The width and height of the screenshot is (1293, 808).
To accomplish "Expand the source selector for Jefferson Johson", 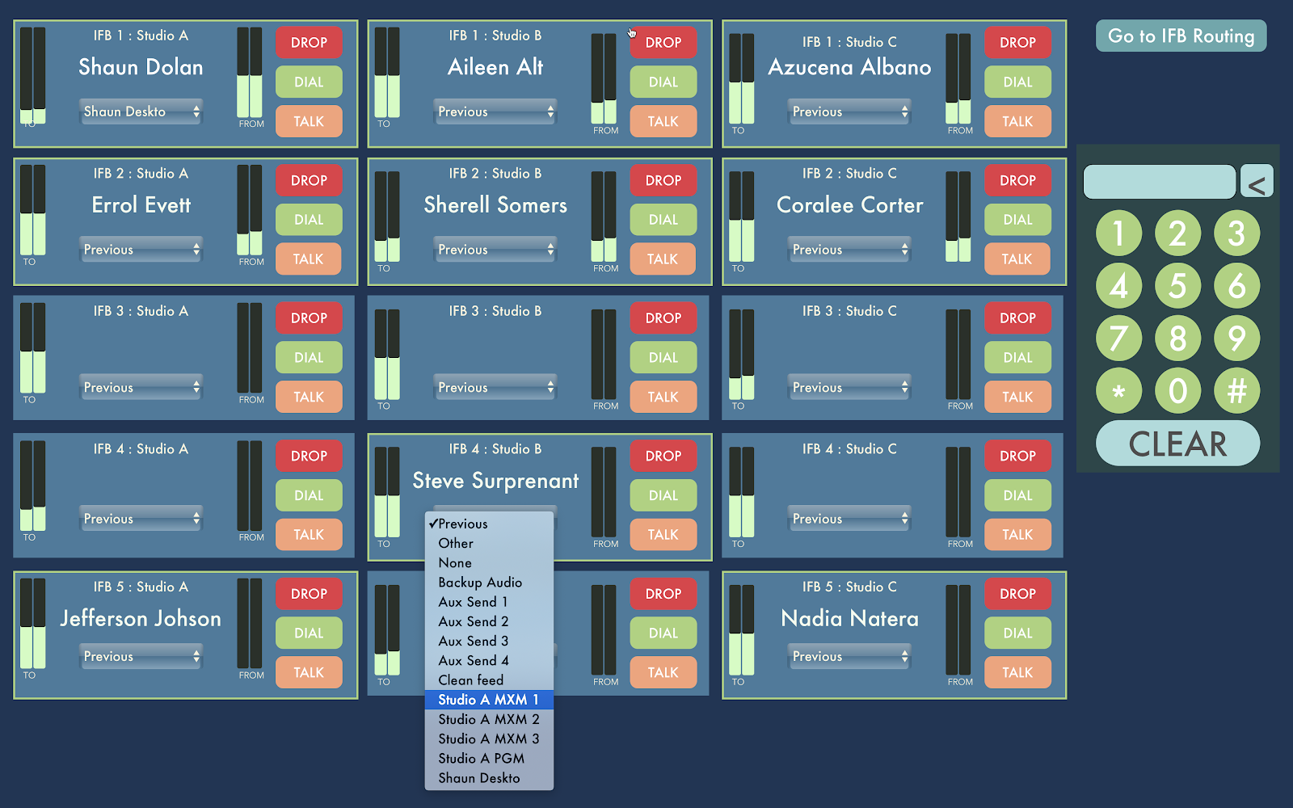I will pos(141,656).
